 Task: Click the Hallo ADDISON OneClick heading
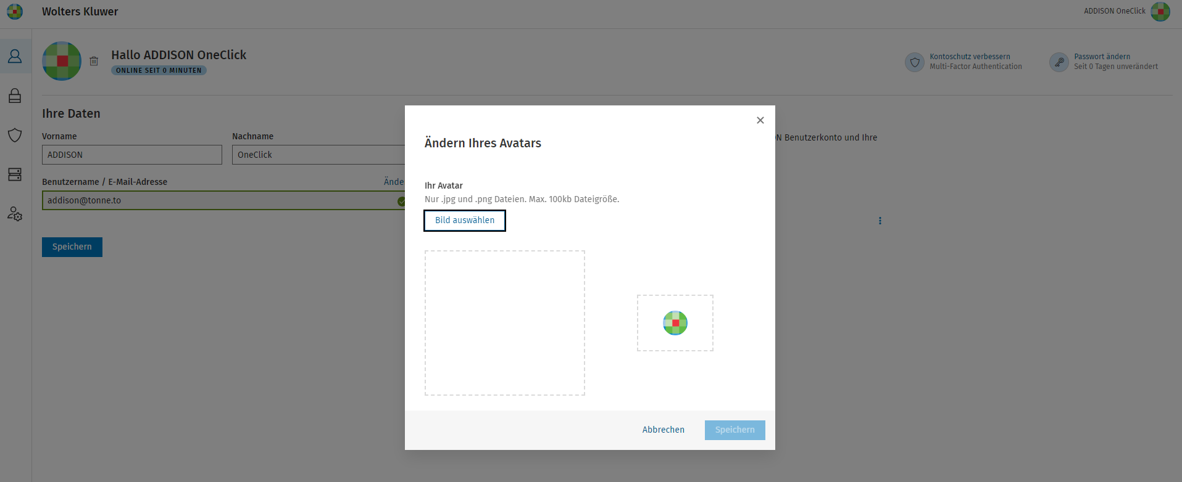(x=179, y=55)
